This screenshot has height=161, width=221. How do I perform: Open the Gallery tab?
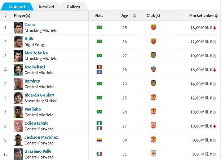[x=73, y=7]
